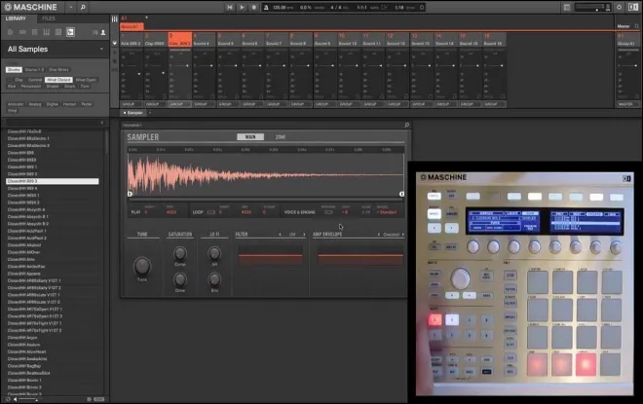
Task: Add a new group with the plus icon
Action: click(146, 18)
